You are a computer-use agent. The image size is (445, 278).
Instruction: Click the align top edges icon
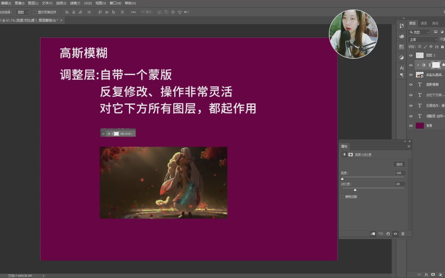[x=100, y=12]
